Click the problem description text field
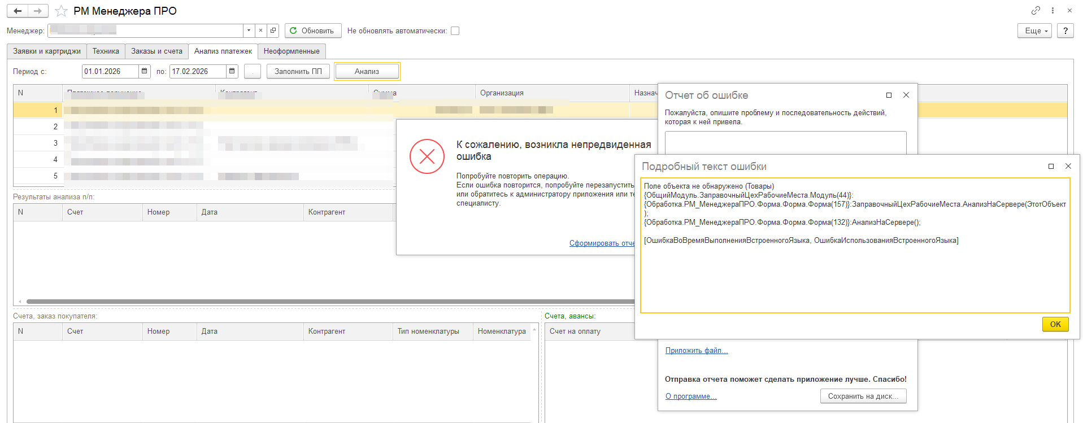 coord(785,142)
